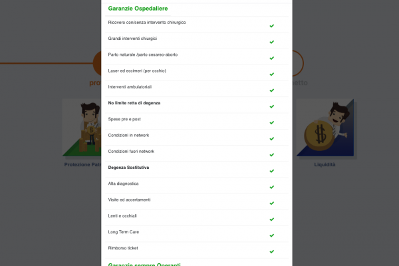Click the checkmark for Ricovero con/senza intervento chirurgico
The width and height of the screenshot is (399, 266).
point(272,26)
